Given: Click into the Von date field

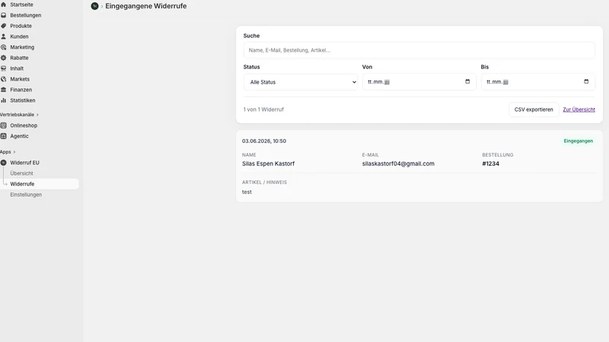Looking at the screenshot, I should click(419, 82).
